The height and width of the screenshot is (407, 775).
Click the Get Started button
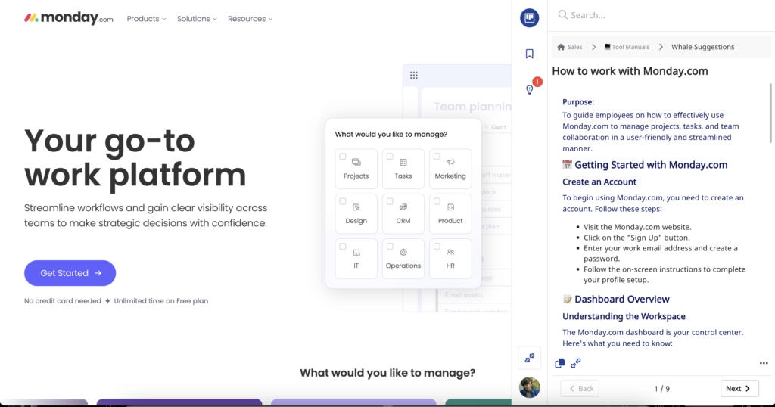[x=70, y=273]
